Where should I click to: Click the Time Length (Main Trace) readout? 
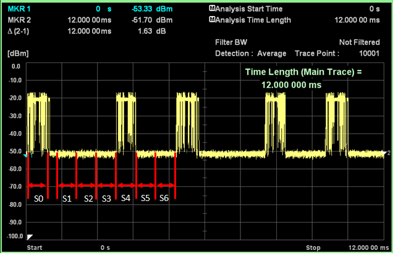point(303,79)
